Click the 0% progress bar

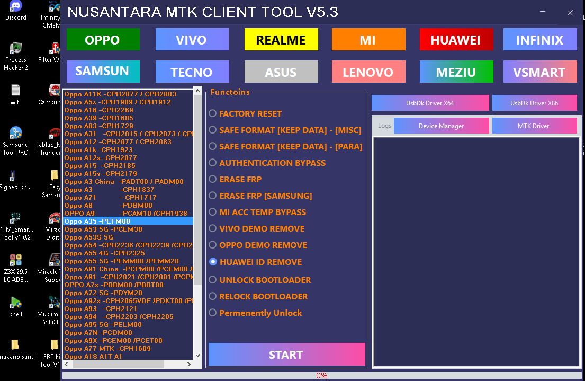pos(321,375)
